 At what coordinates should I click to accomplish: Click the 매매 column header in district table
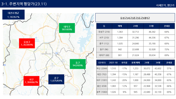click(120, 26)
